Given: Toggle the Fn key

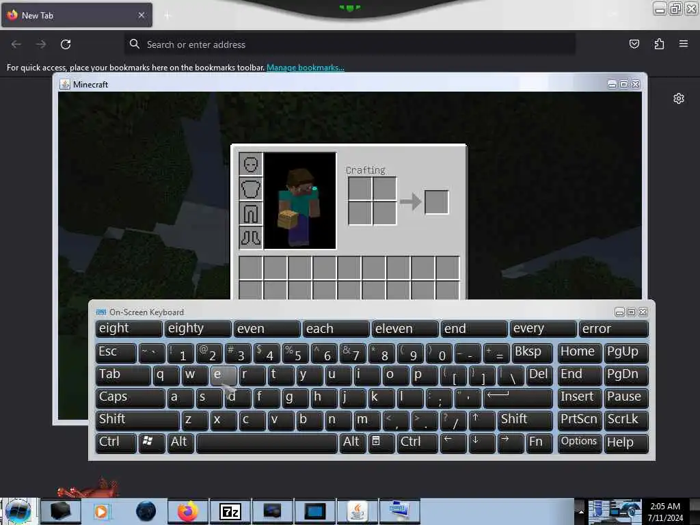Looking at the screenshot, I should [x=539, y=443].
